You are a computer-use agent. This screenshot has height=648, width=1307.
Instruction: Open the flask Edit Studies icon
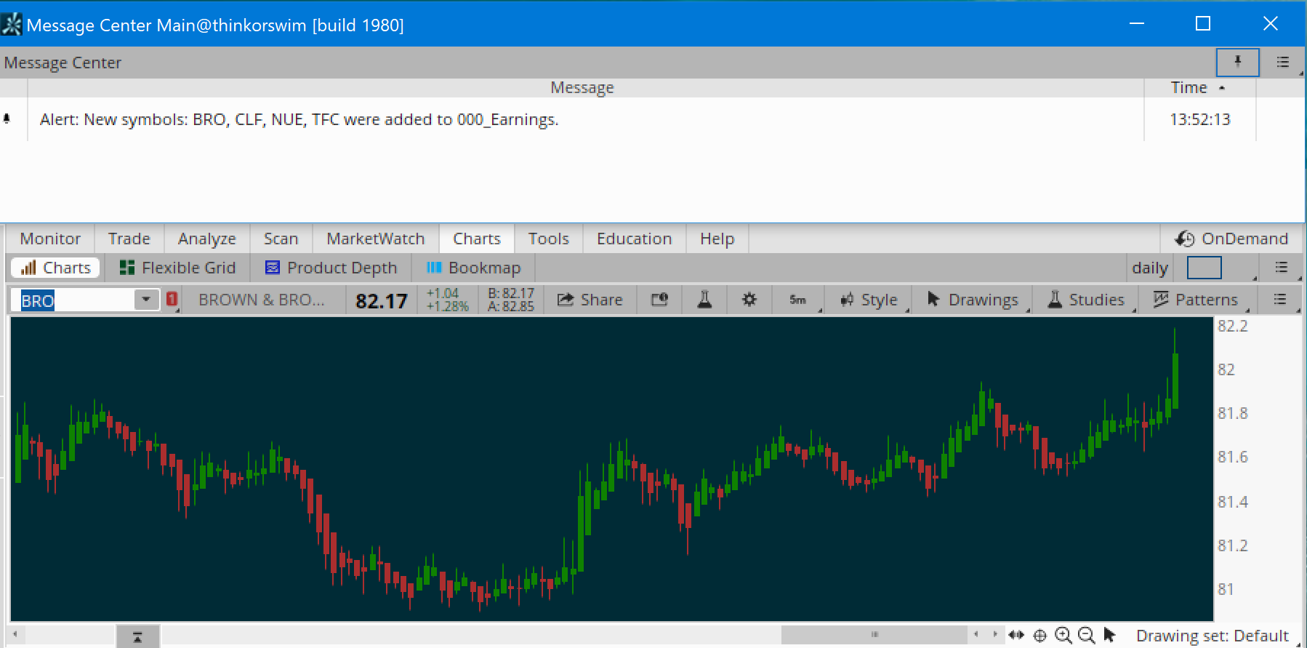tap(704, 300)
